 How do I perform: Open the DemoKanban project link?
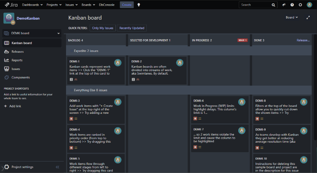click(x=28, y=18)
